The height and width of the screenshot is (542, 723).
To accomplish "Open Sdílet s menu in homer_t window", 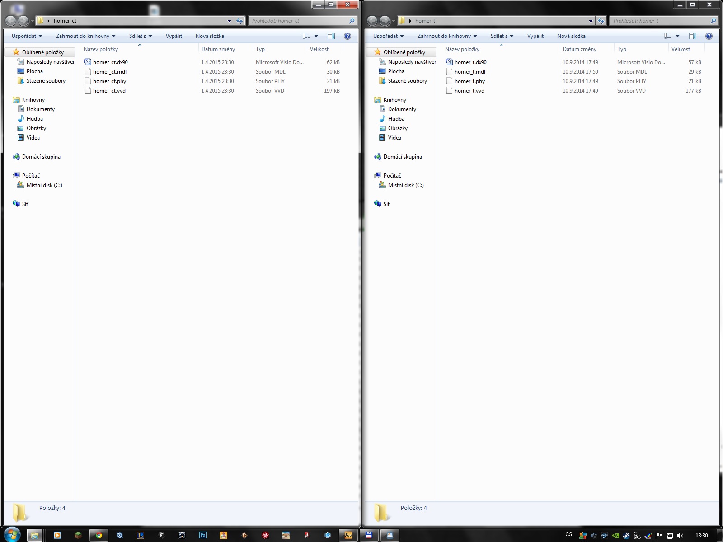I will (x=502, y=36).
